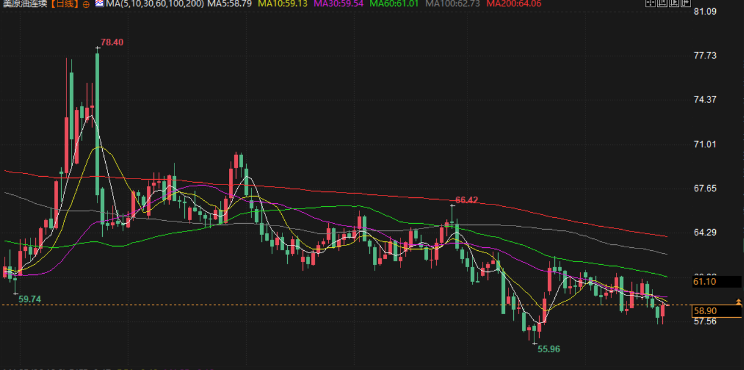Select the MA100:62.73 legend label
Screen dimensions: 744x370
point(452,4)
